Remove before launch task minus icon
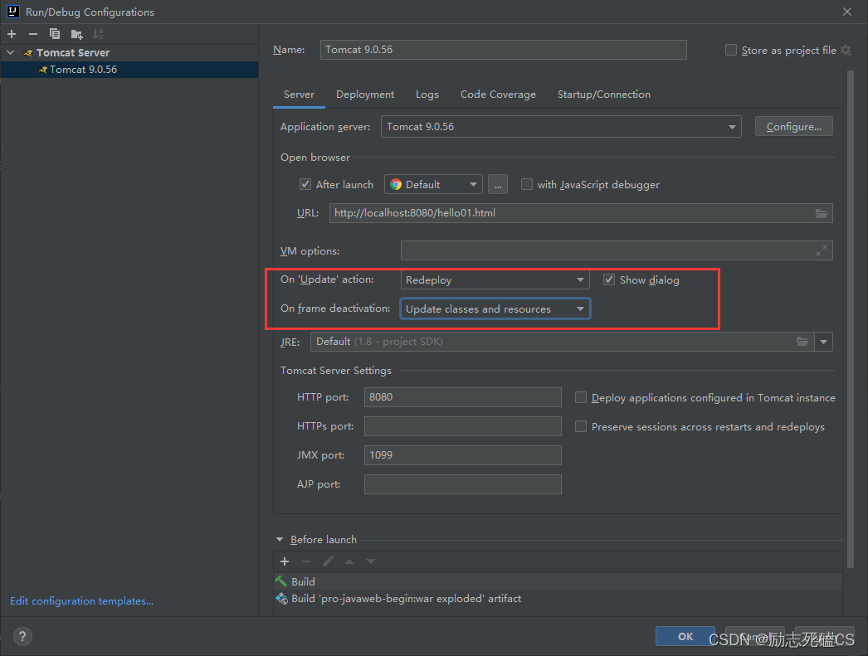 click(306, 561)
